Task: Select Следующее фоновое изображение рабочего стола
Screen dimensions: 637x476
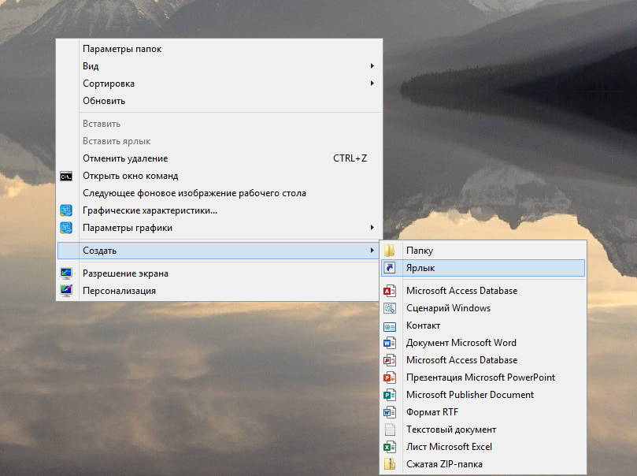Action: pyautogui.click(x=219, y=193)
